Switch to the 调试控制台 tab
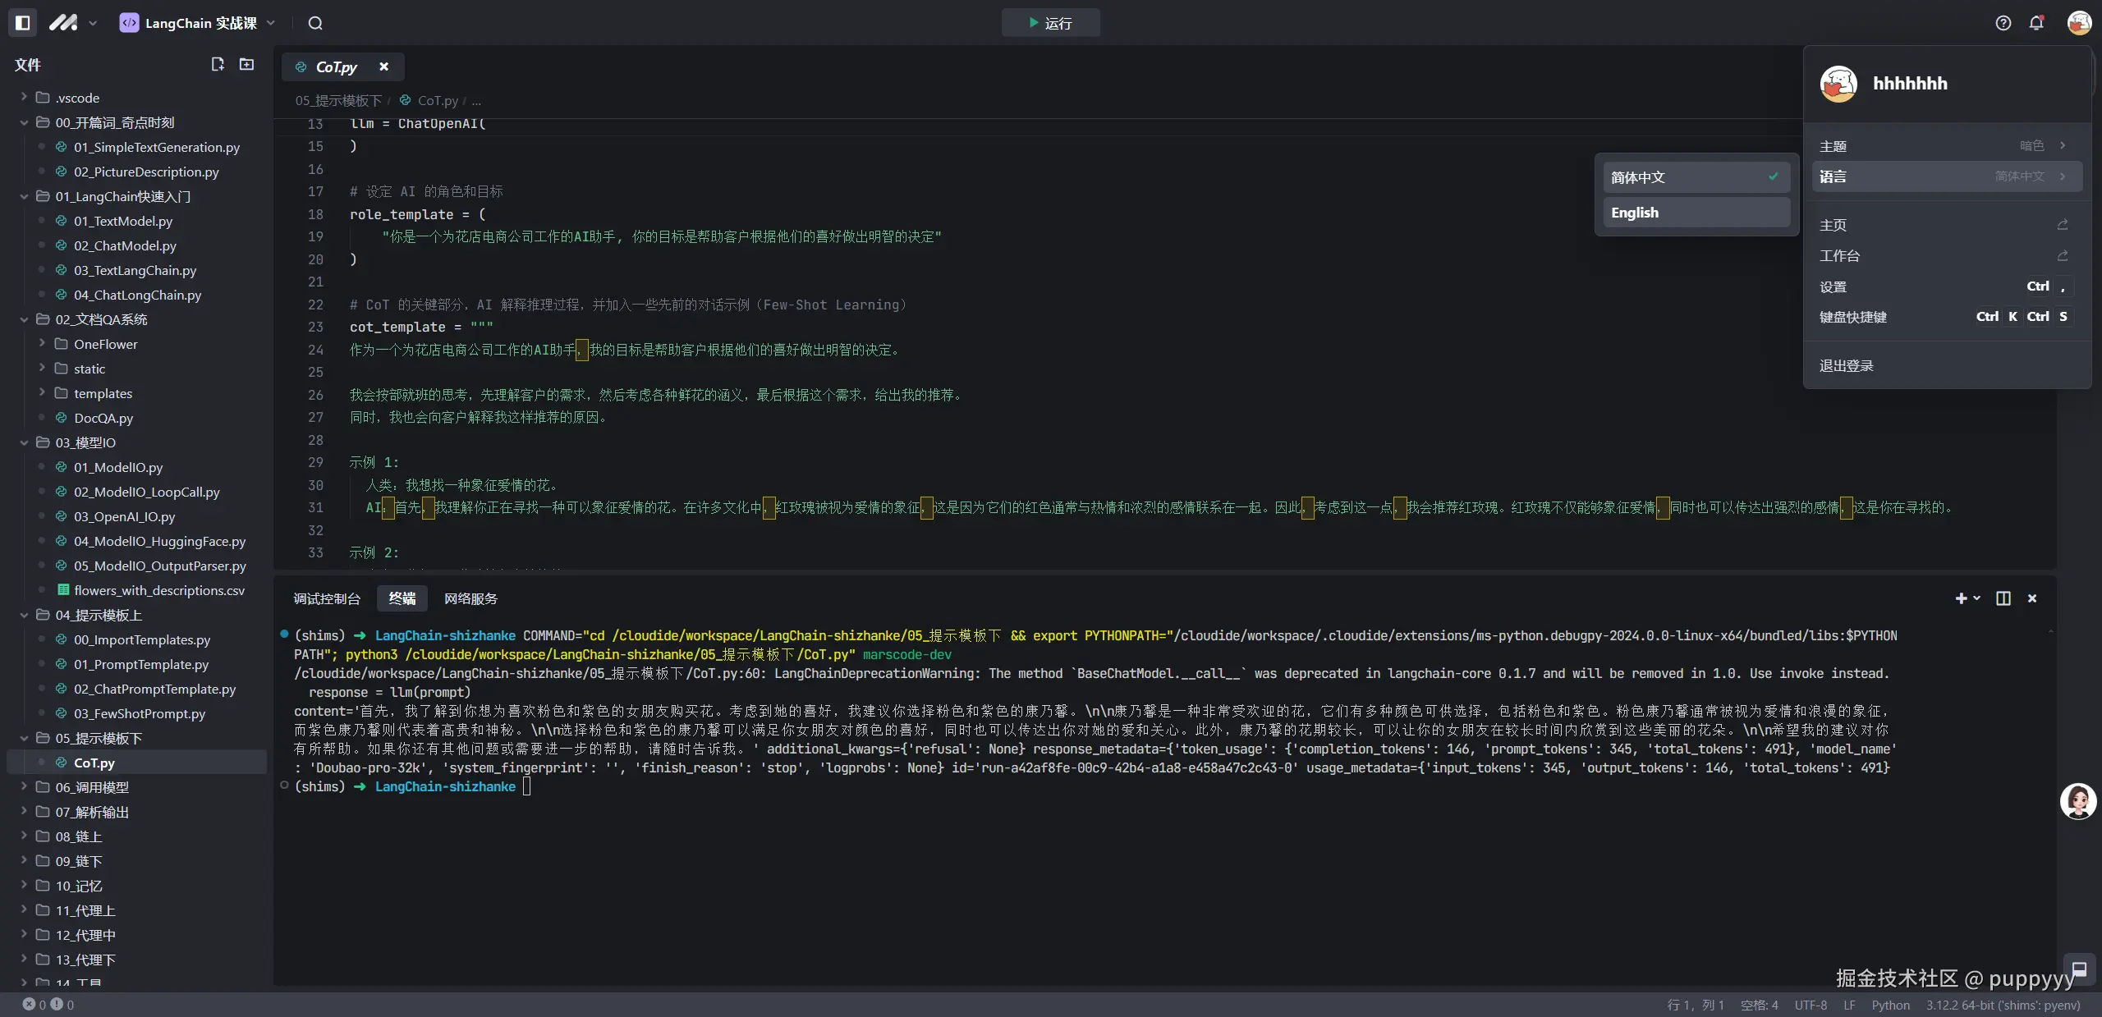This screenshot has height=1017, width=2102. coord(327,598)
